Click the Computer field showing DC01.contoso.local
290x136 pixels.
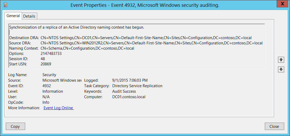point(129,97)
